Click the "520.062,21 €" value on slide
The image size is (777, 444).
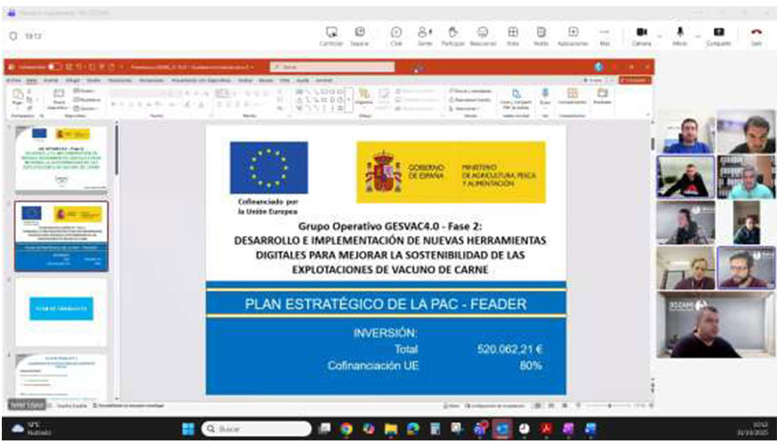click(511, 349)
